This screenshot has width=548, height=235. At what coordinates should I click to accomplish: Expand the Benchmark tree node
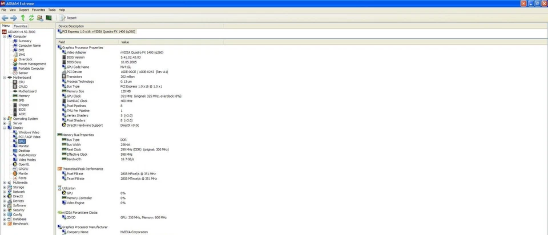point(5,224)
